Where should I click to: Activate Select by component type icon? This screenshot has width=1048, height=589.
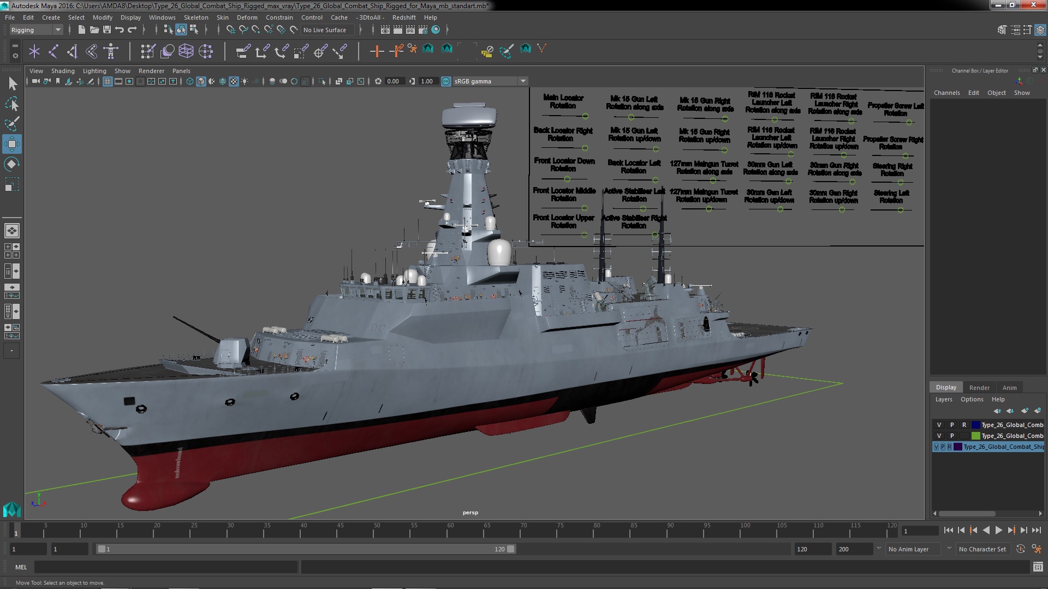[x=193, y=30]
